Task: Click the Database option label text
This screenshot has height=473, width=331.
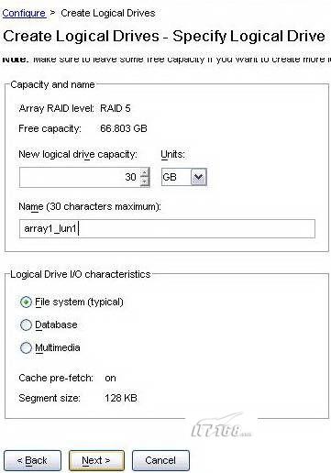Action: point(56,324)
